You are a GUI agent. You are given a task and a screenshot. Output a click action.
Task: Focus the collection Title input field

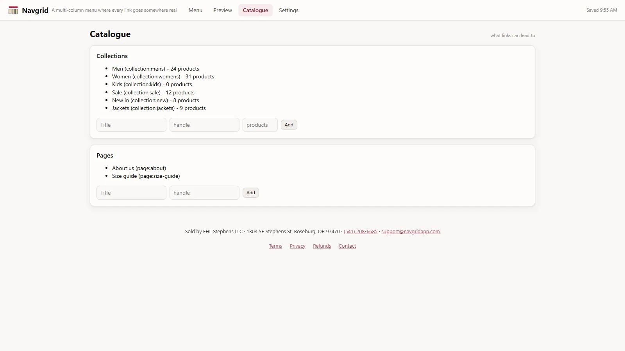131,125
